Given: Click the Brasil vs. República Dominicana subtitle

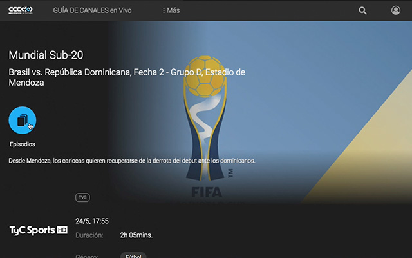Looking at the screenshot, I should pyautogui.click(x=127, y=77).
